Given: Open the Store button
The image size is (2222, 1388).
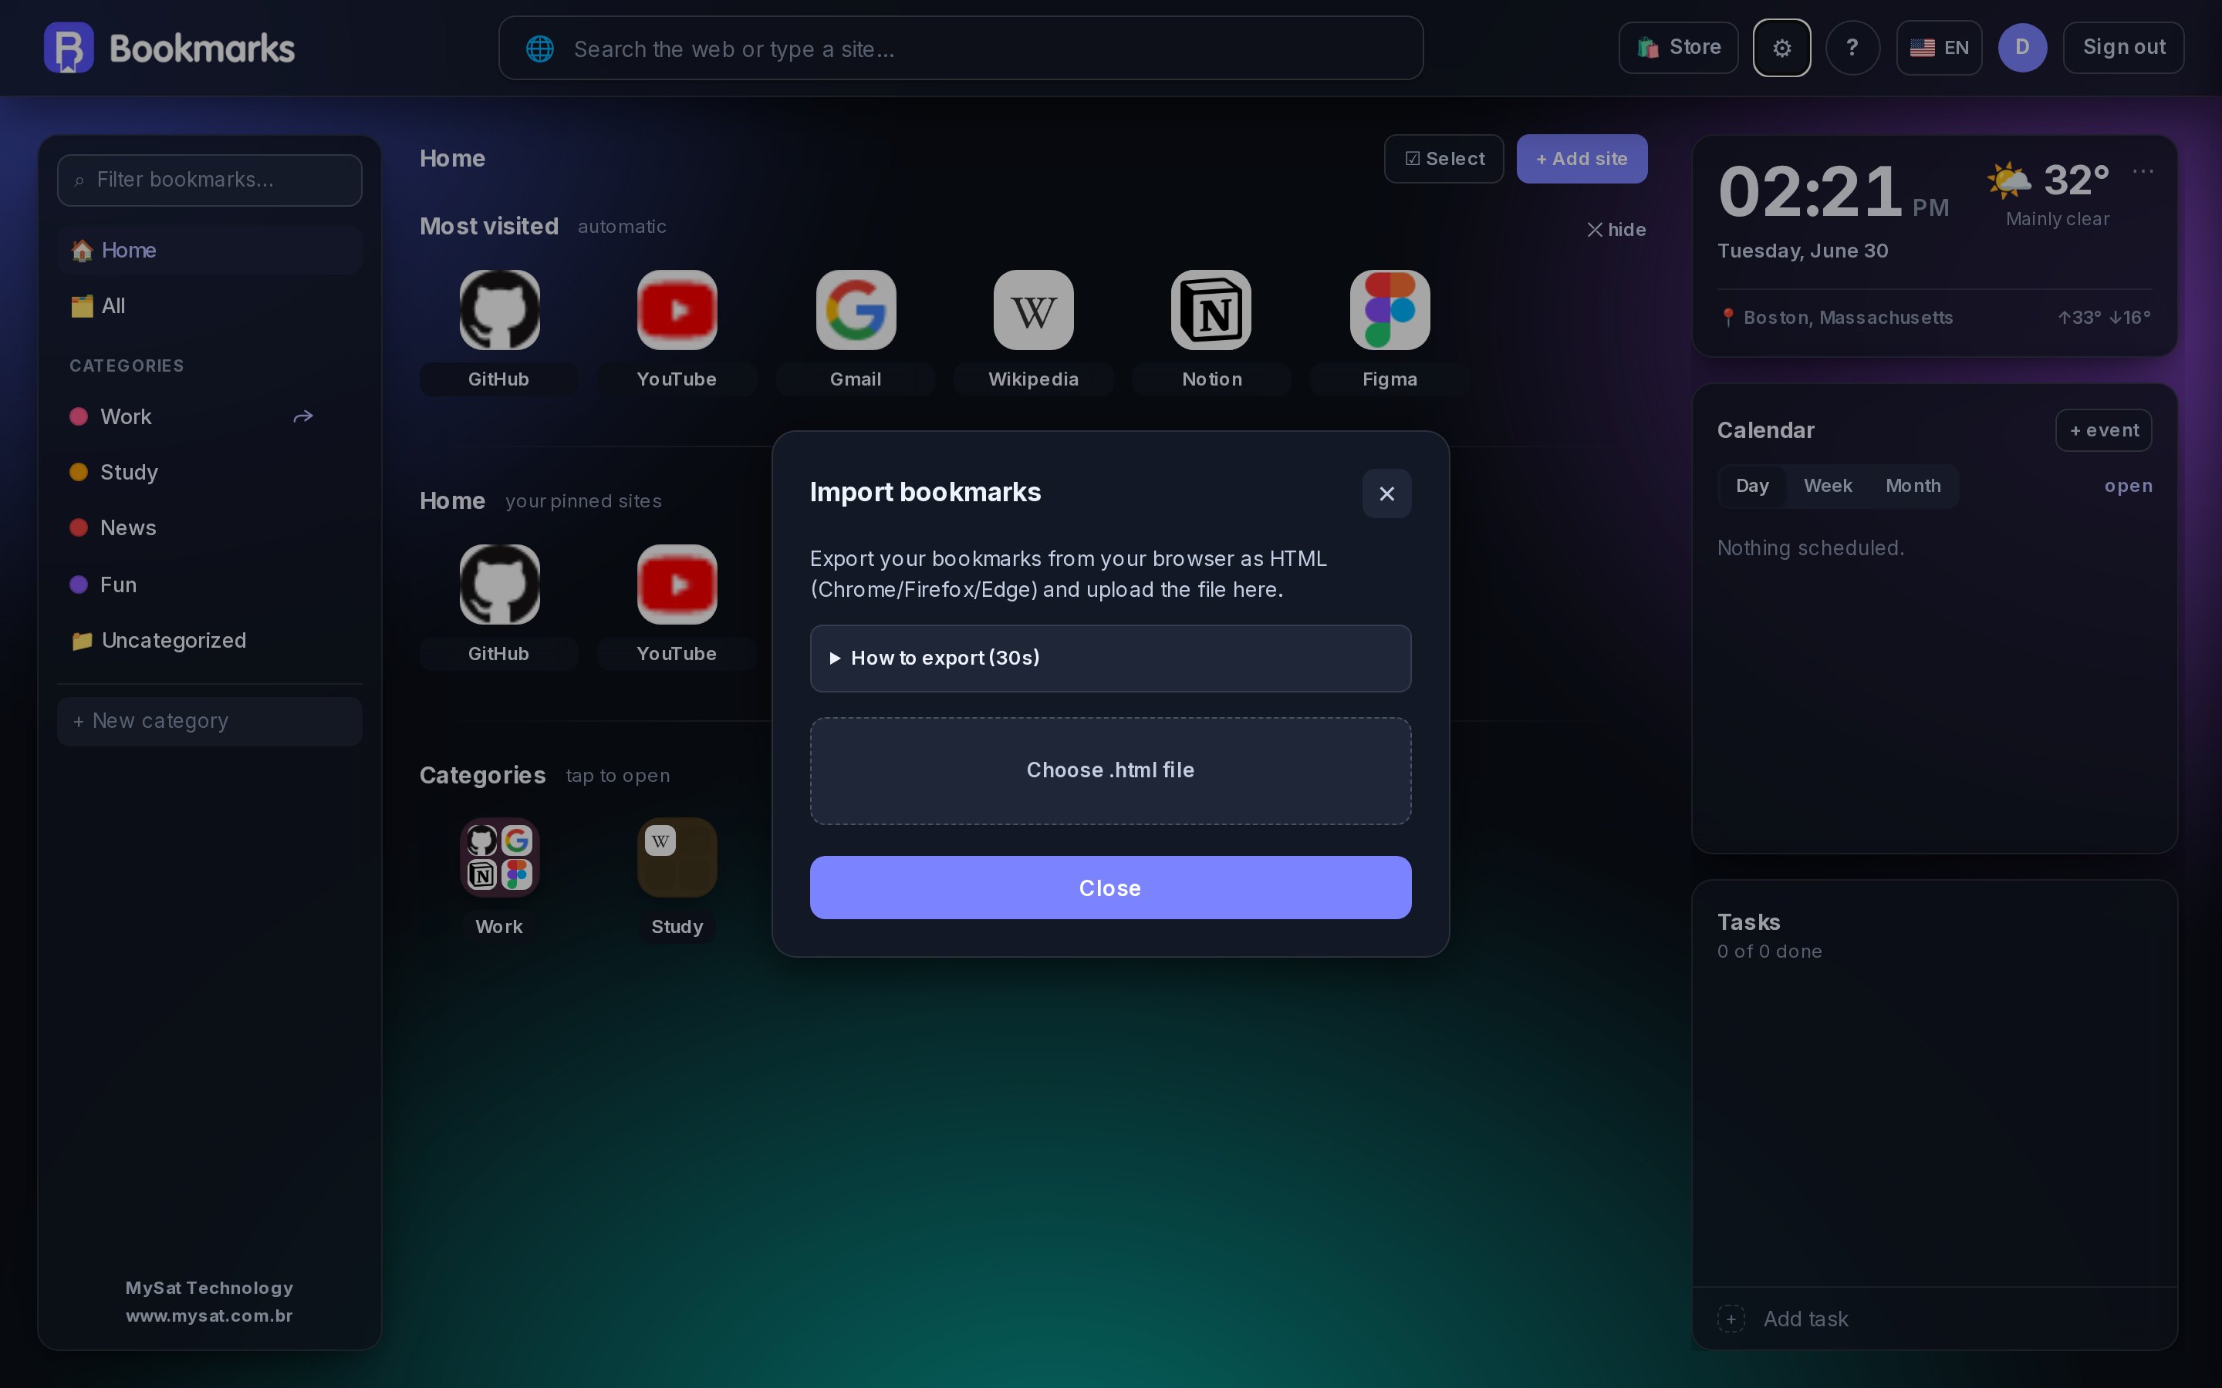Looking at the screenshot, I should (1677, 48).
